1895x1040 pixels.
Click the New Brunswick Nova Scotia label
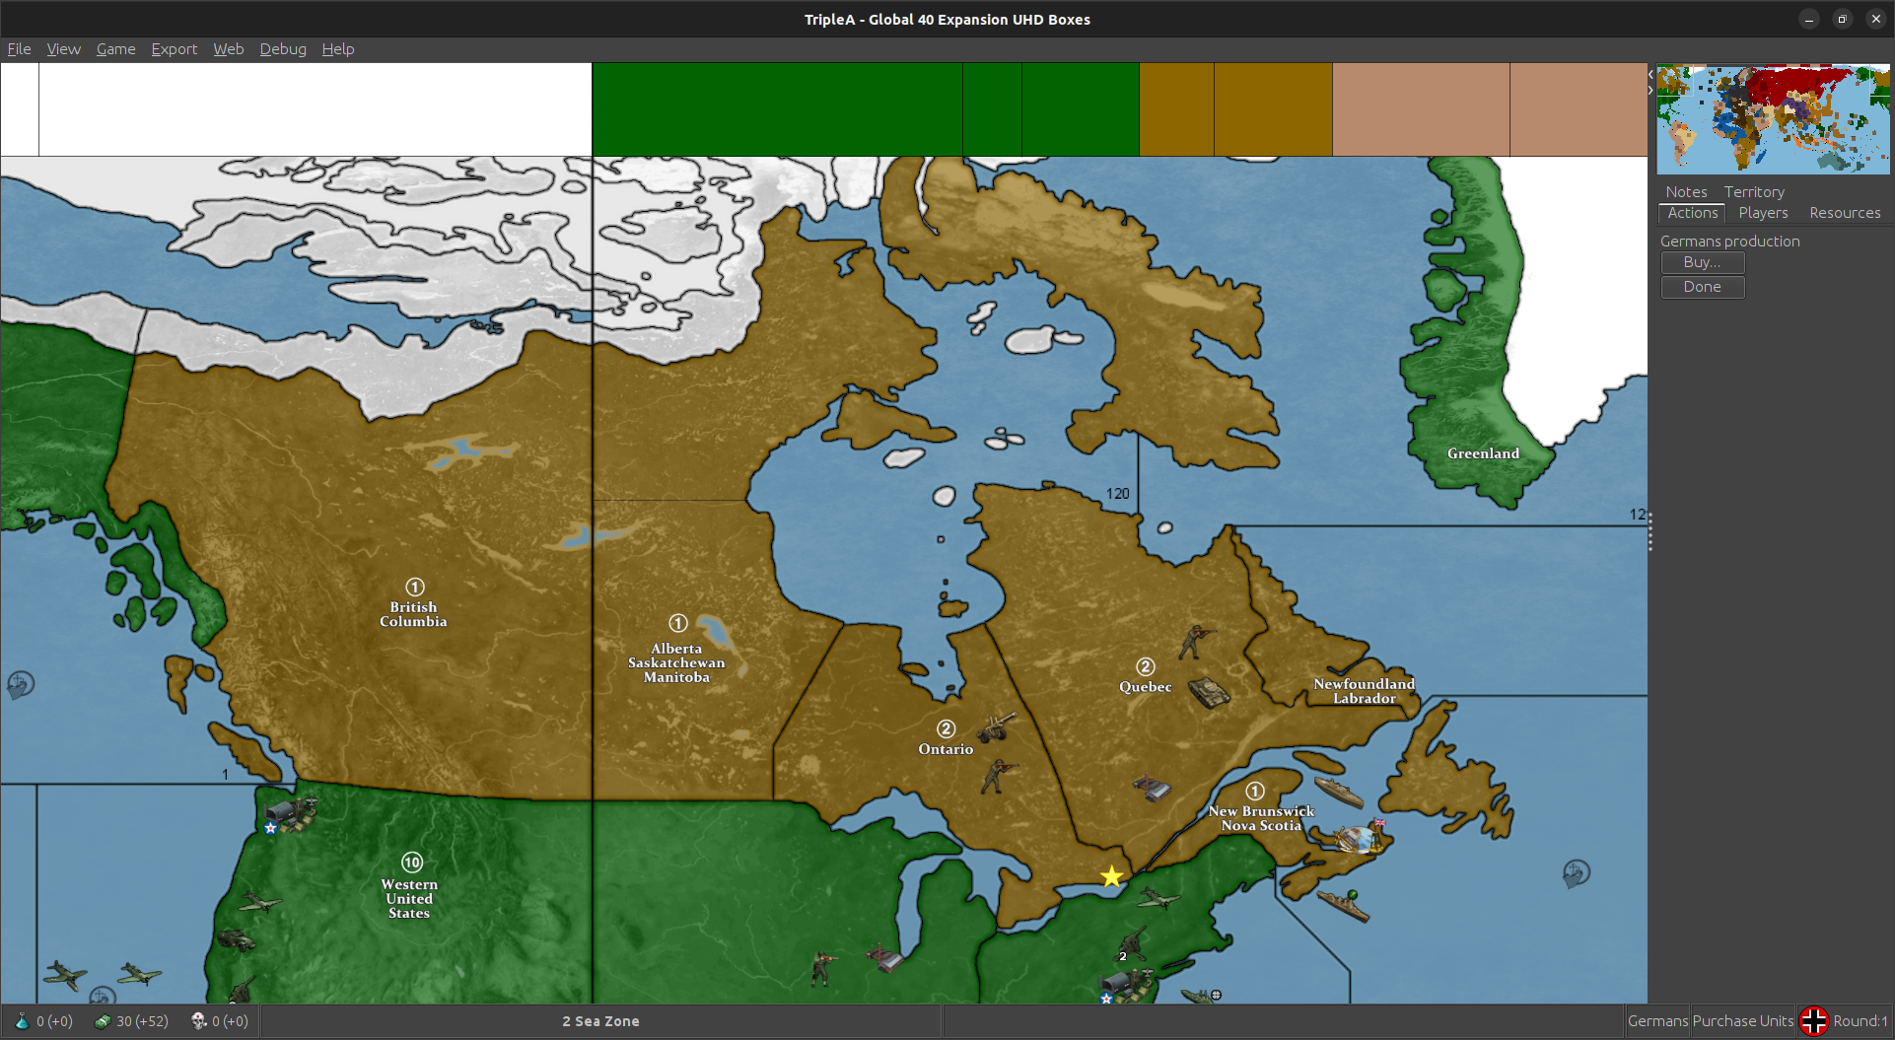pyautogui.click(x=1261, y=818)
